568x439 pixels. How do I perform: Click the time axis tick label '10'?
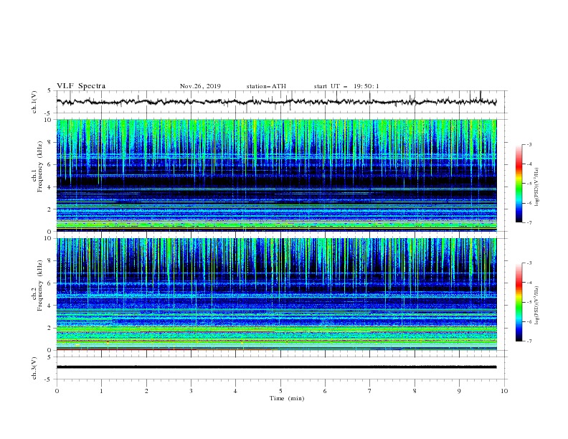504,391
